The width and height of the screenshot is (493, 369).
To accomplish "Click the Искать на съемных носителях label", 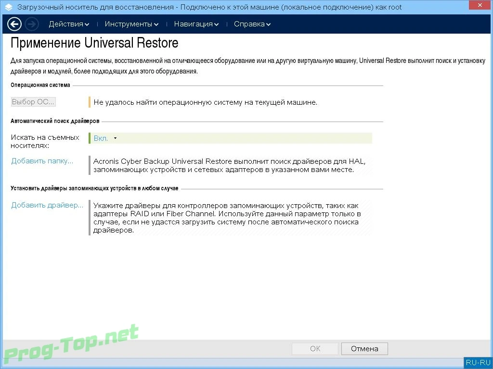I will tap(45, 142).
